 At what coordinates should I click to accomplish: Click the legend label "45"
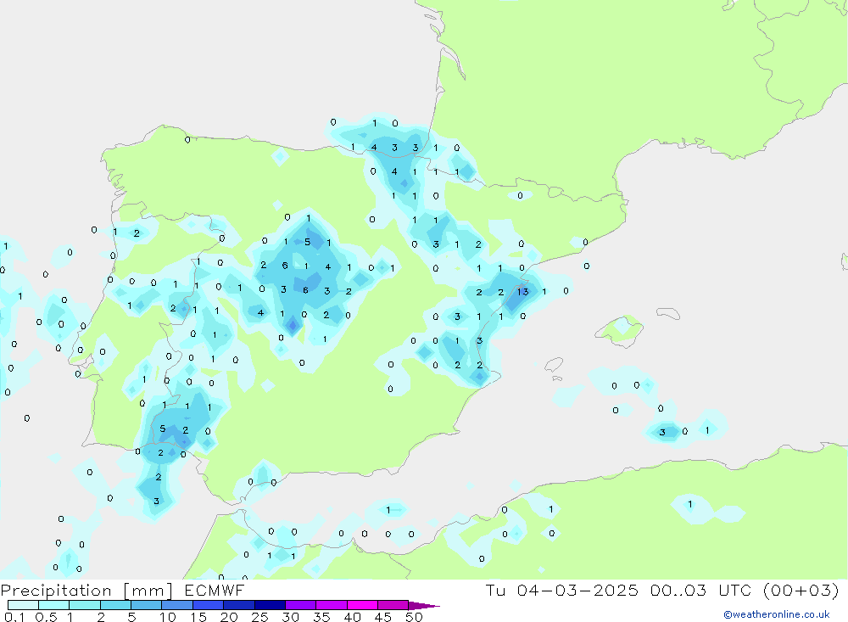383,617
